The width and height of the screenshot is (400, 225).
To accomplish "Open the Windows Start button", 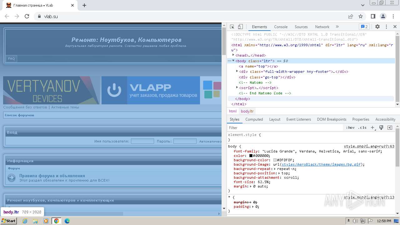I will tap(9, 221).
